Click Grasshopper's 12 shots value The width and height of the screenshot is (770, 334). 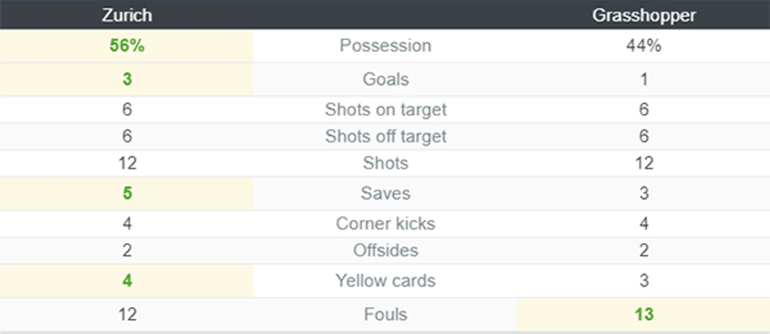pyautogui.click(x=643, y=163)
